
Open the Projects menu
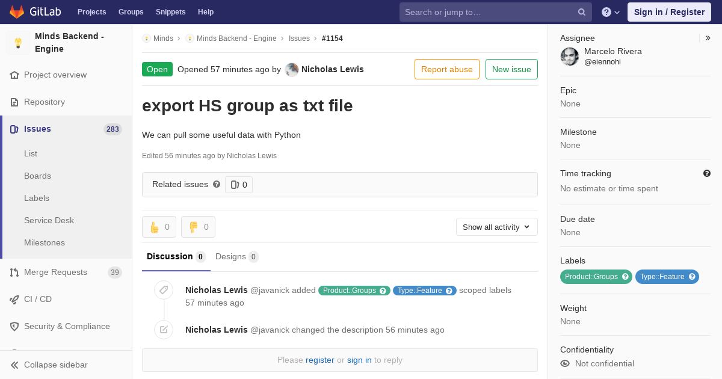[x=91, y=12]
